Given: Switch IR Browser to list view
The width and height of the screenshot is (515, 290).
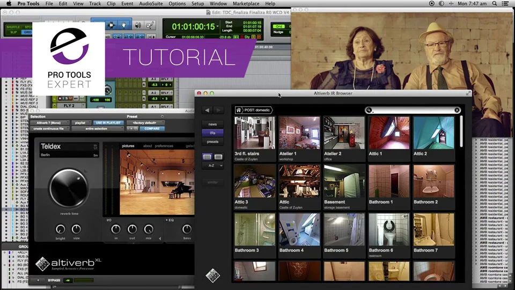Looking at the screenshot, I should [218, 157].
